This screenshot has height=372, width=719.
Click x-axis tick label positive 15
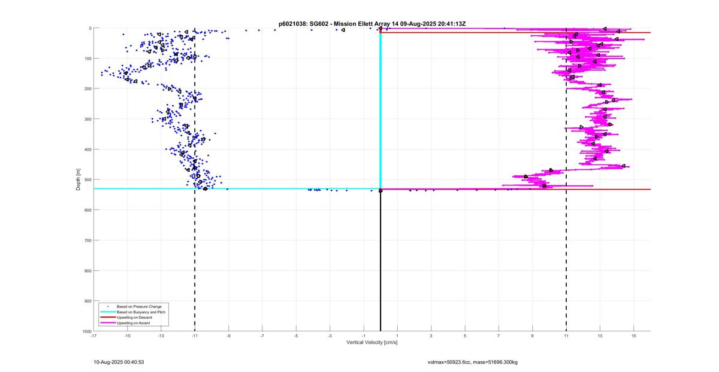click(633, 336)
